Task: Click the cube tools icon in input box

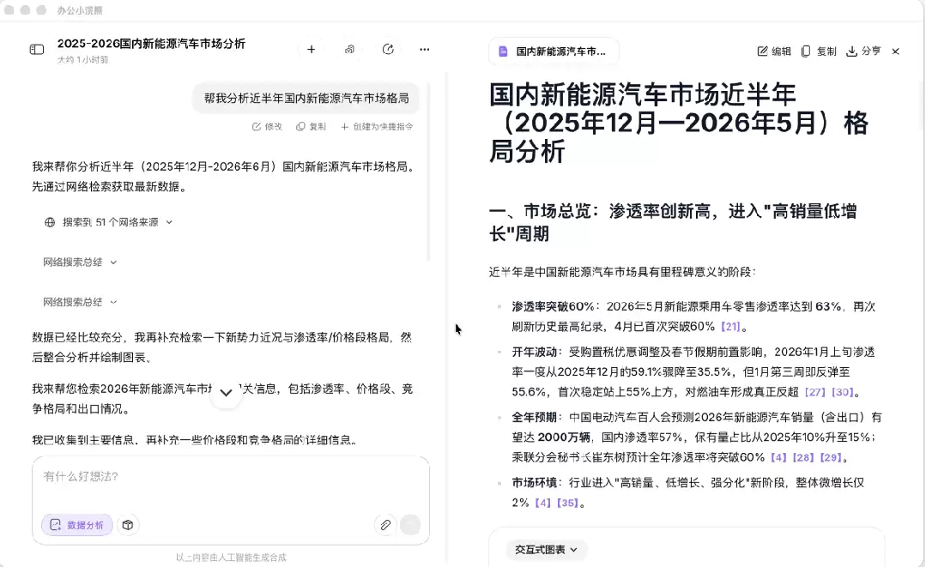Action: 128,524
